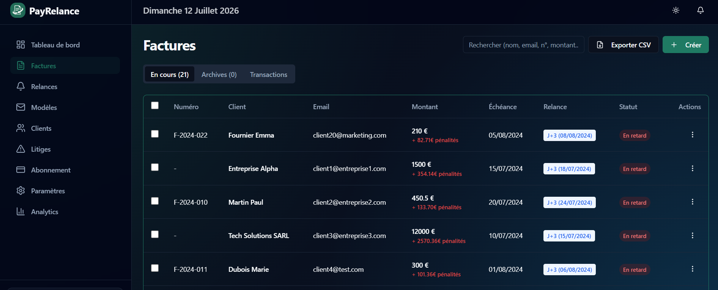Click the CSV export file icon
The width and height of the screenshot is (718, 290).
[x=600, y=45]
